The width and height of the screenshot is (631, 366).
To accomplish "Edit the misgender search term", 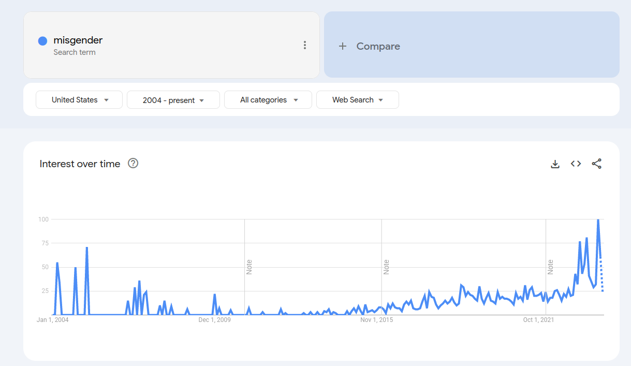I will click(78, 40).
